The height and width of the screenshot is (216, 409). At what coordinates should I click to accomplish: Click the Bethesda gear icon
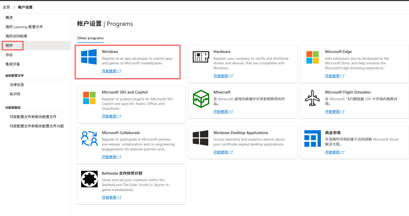coord(89,179)
